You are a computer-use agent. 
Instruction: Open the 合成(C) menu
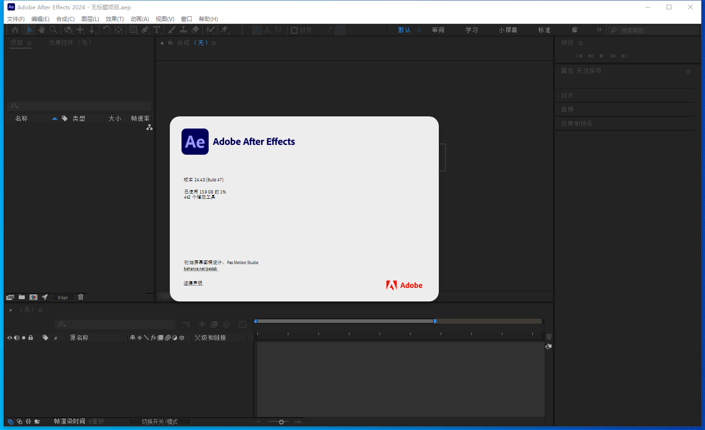(x=65, y=19)
